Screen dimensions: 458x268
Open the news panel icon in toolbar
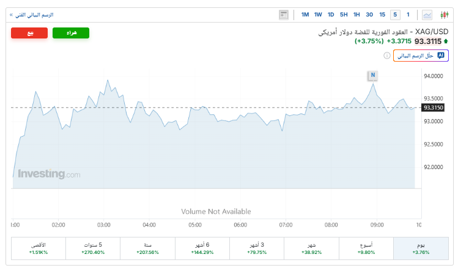pyautogui.click(x=284, y=15)
